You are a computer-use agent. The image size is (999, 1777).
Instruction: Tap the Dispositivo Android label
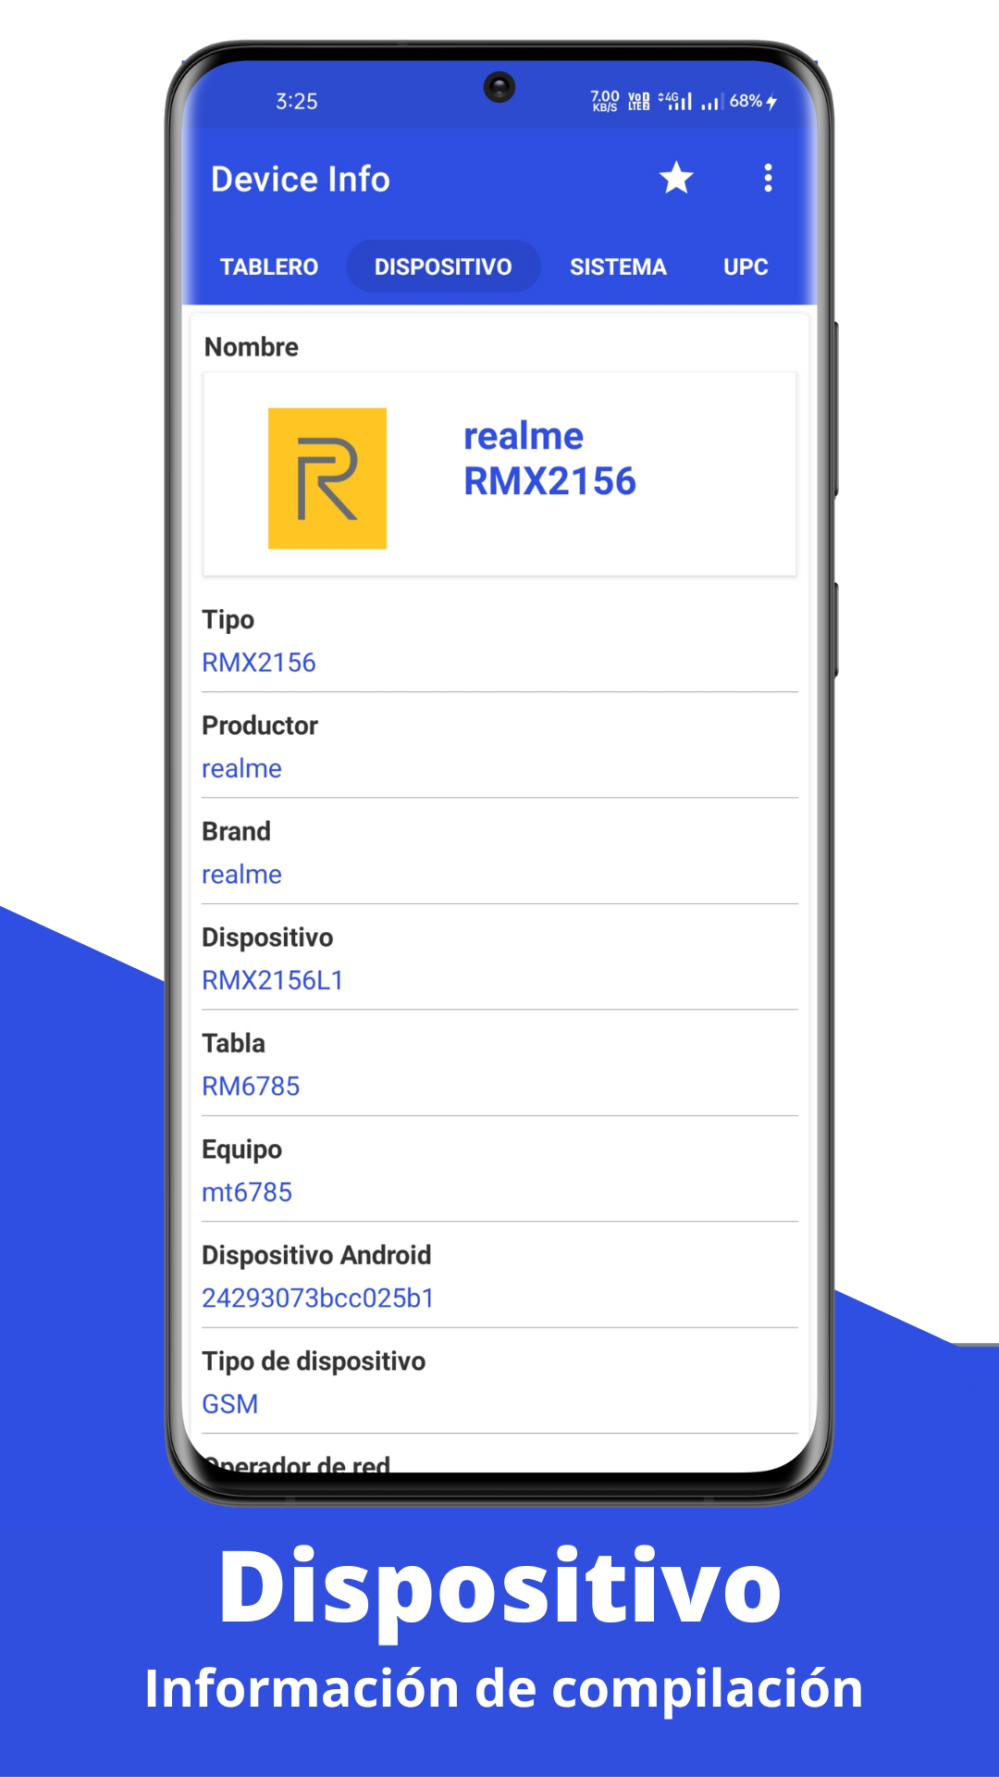click(316, 1255)
